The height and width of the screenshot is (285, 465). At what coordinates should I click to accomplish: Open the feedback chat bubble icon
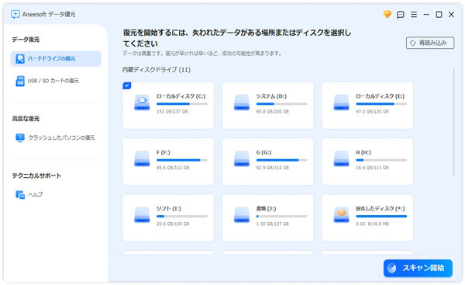(401, 15)
